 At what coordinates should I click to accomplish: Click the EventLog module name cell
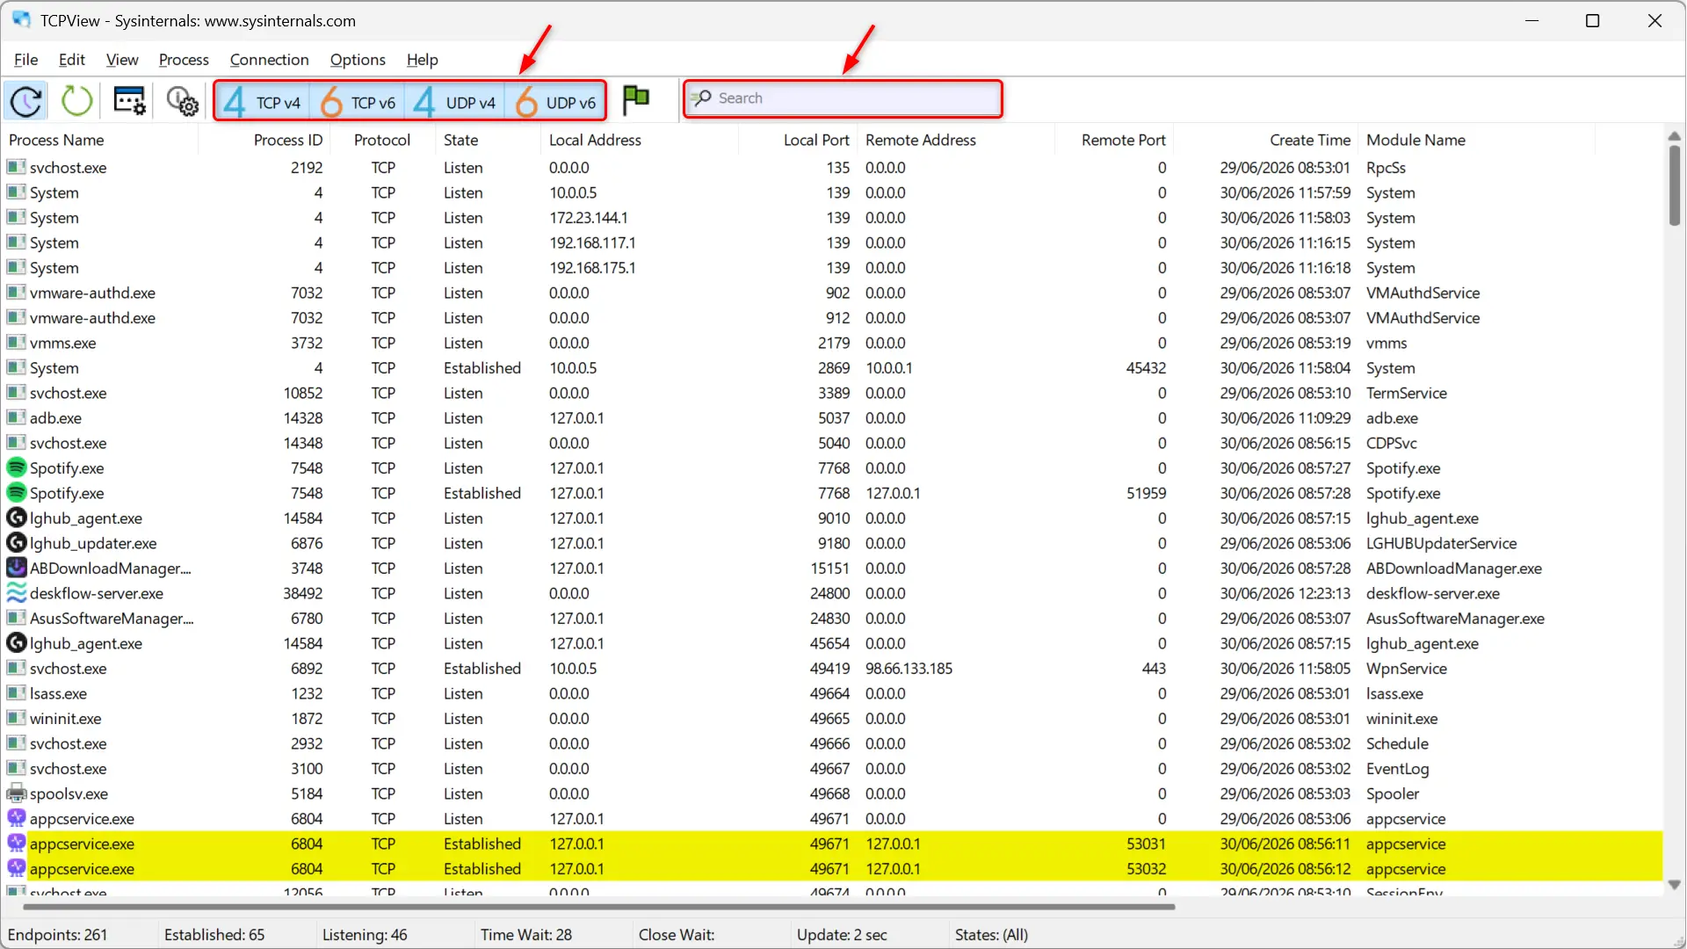1397,769
